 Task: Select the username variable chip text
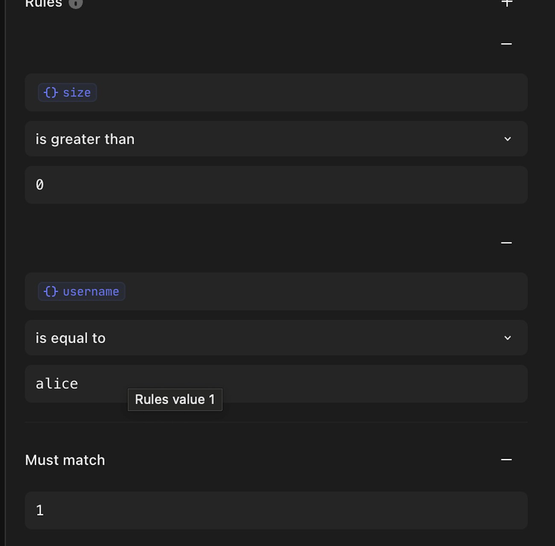pos(91,291)
